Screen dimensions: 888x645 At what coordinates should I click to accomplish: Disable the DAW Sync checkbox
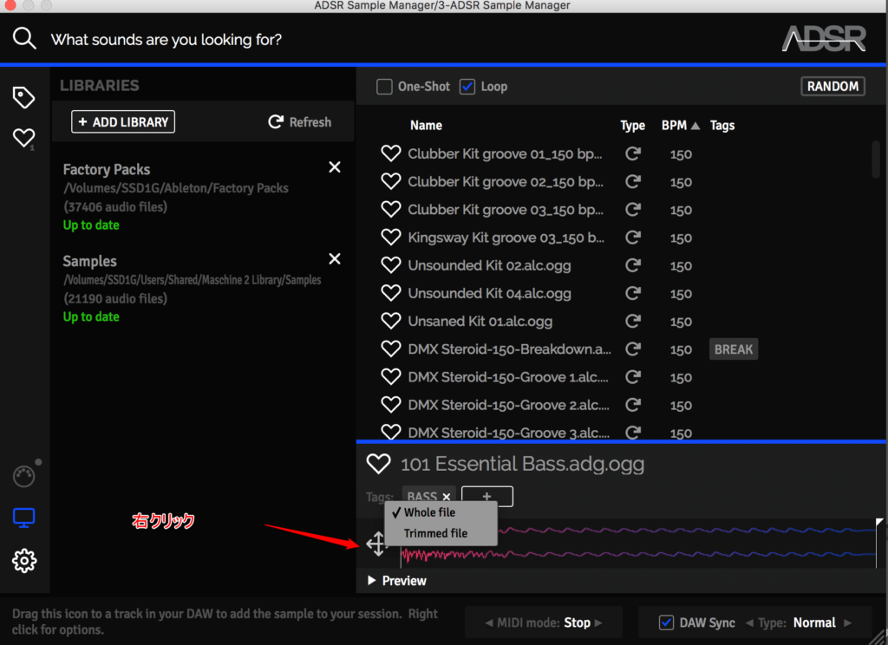667,622
